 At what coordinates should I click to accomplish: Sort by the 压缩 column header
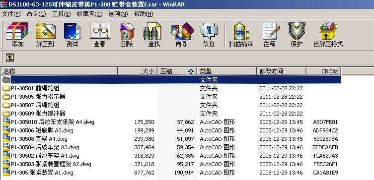click(177, 71)
